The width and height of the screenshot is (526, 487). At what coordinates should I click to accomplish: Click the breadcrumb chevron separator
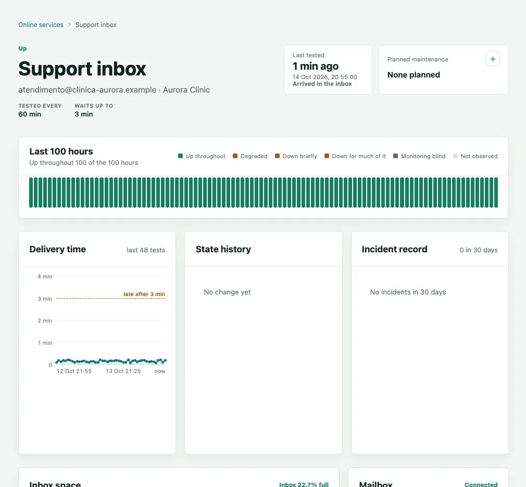[69, 25]
